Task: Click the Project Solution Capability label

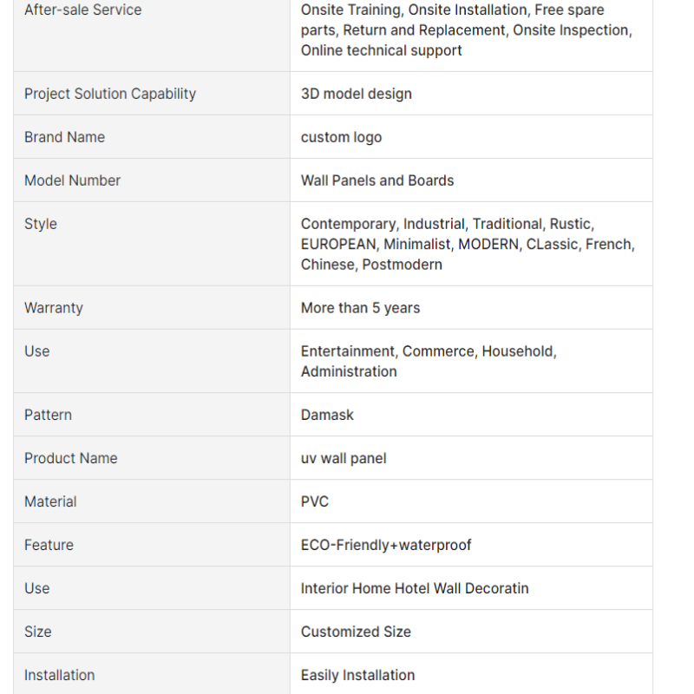Action: 110,94
